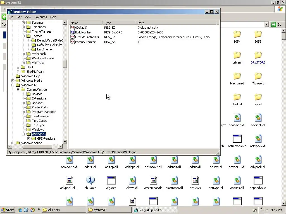The width and height of the screenshot is (286, 214).
Task: Select the PrinterPorts registry key
Action: 40,107
